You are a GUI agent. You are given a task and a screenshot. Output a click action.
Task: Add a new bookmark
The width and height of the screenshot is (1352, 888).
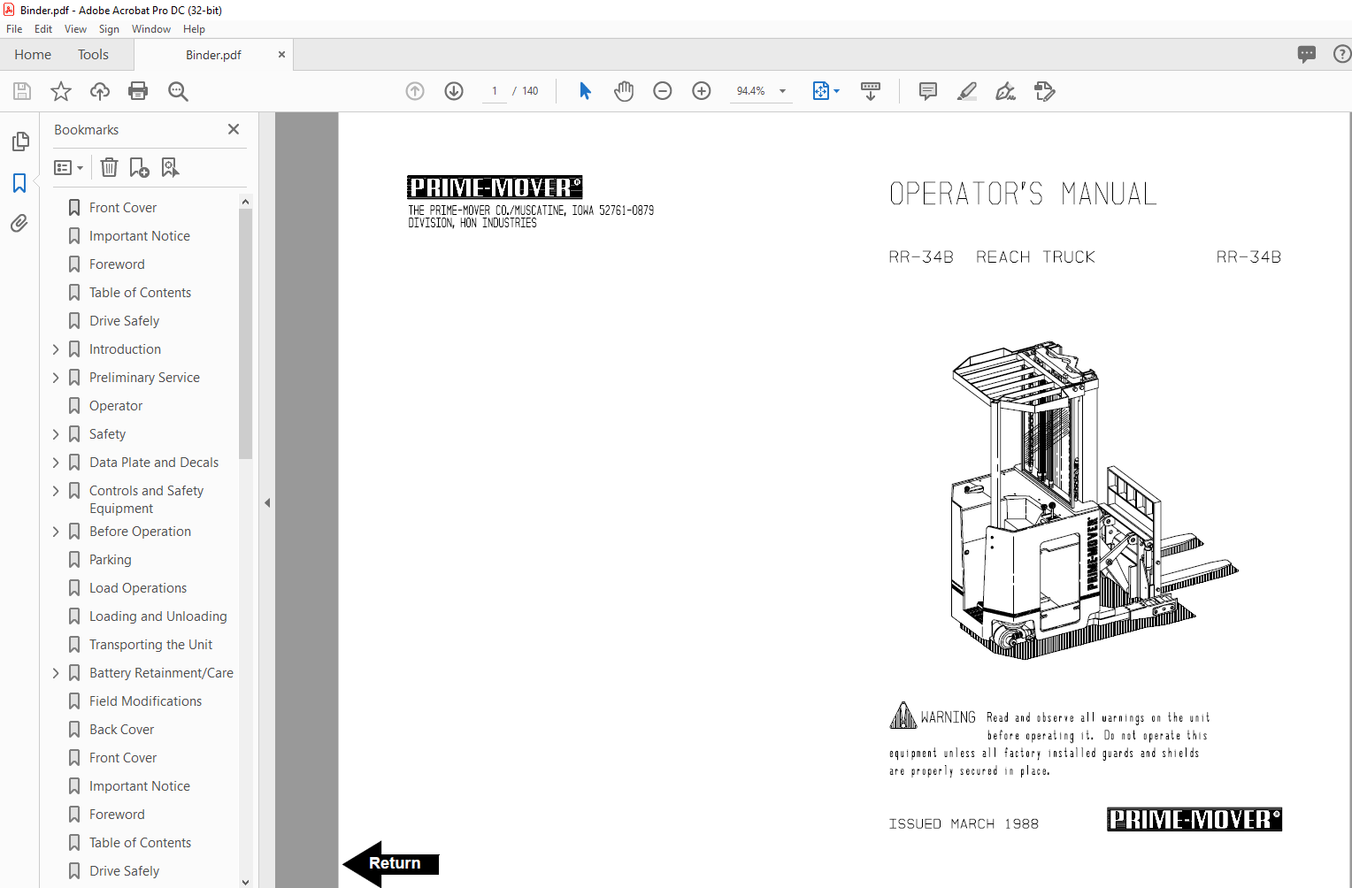coord(140,167)
